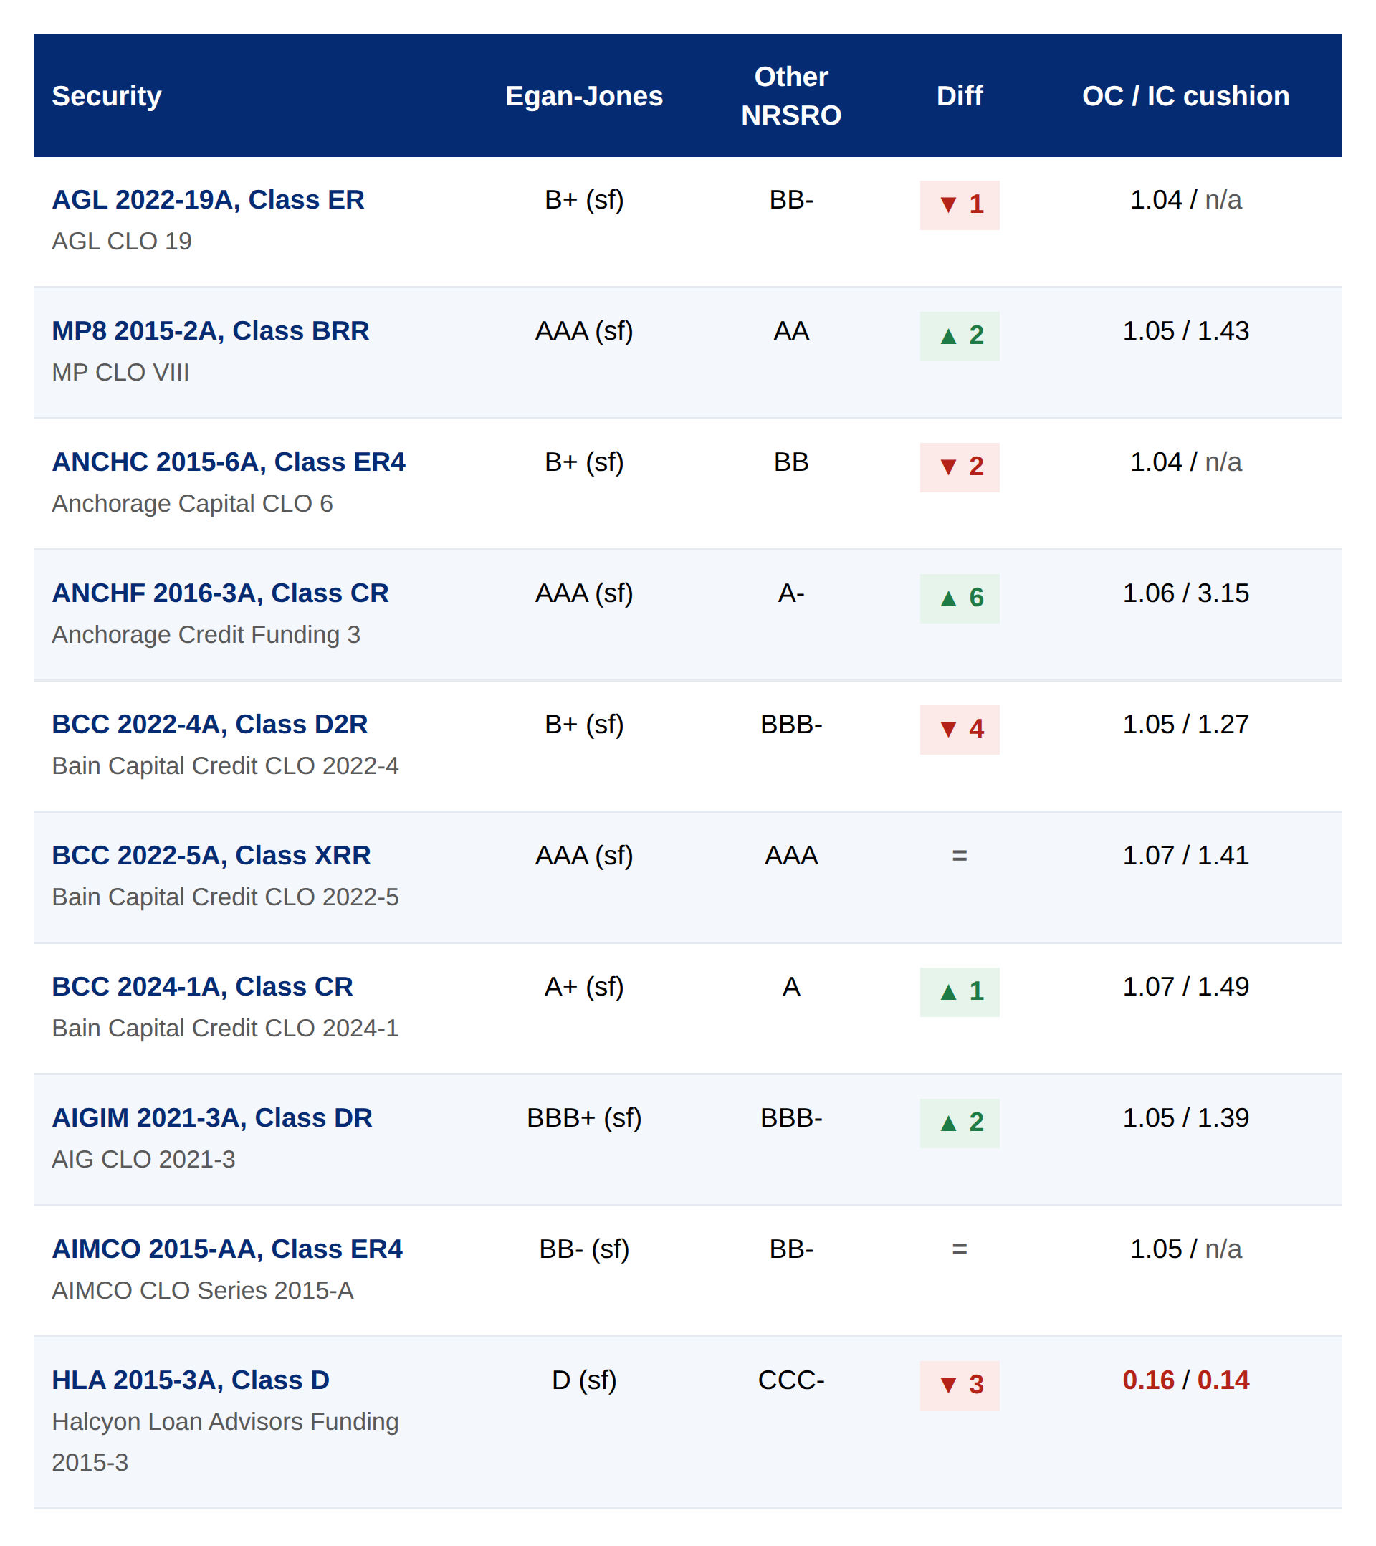This screenshot has width=1376, height=1546.
Task: Open the MP8 2015-2A, Class BRR link
Action: click(210, 330)
